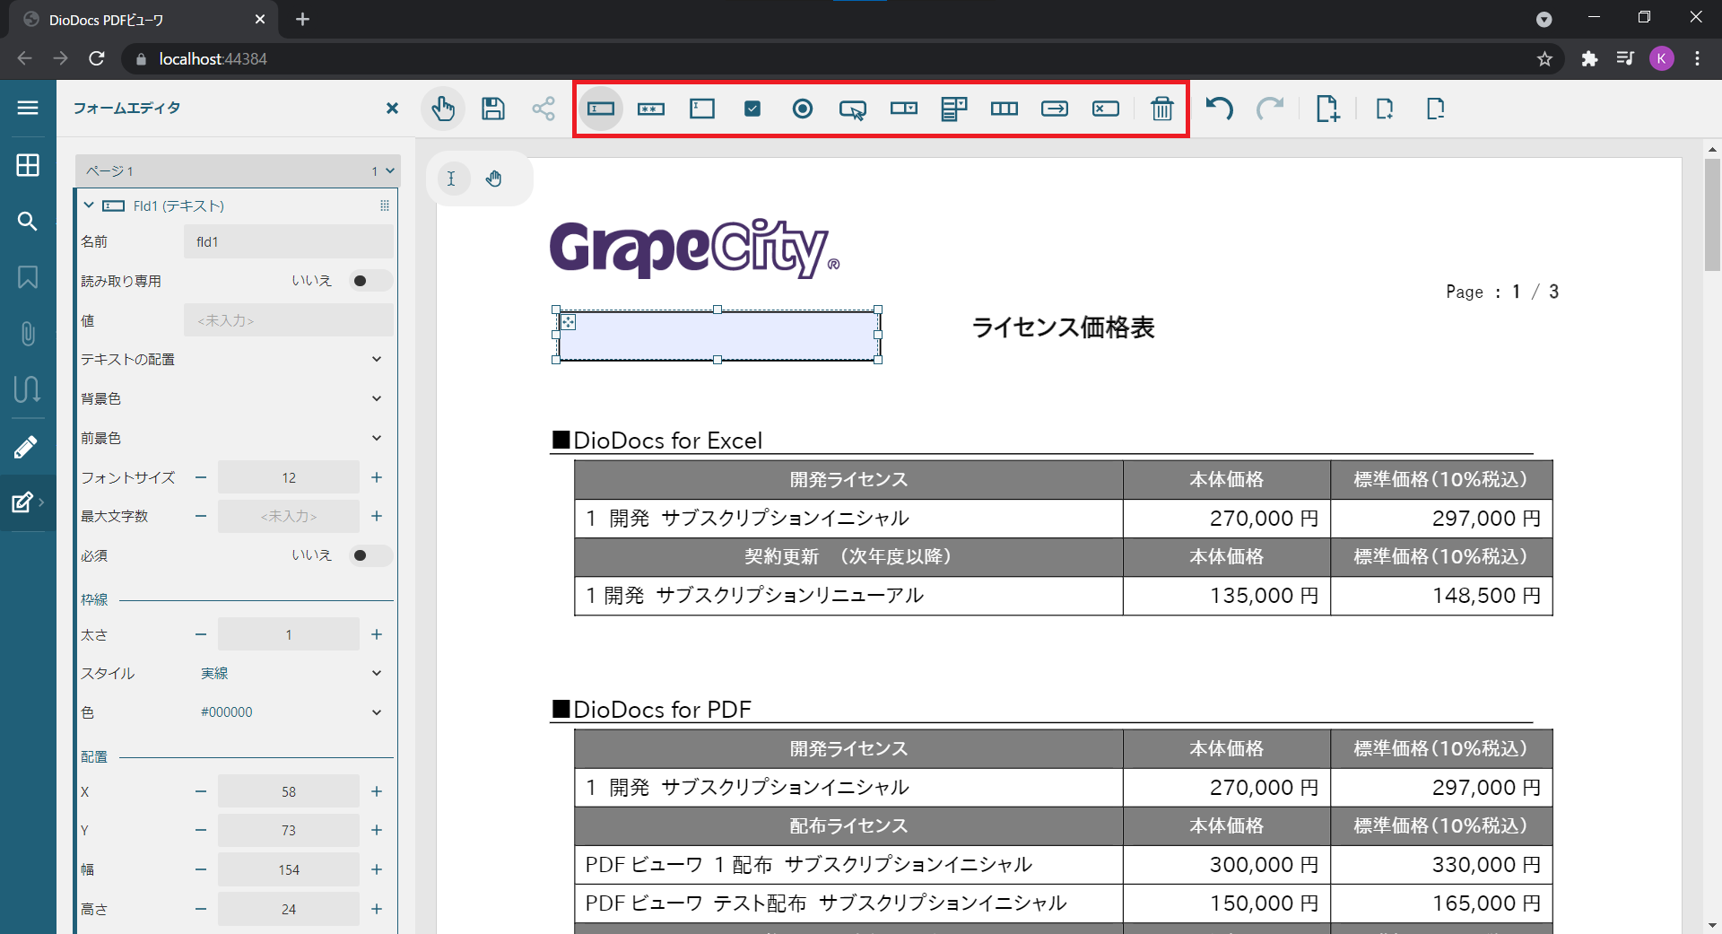Click the redo arrow

tap(1270, 109)
